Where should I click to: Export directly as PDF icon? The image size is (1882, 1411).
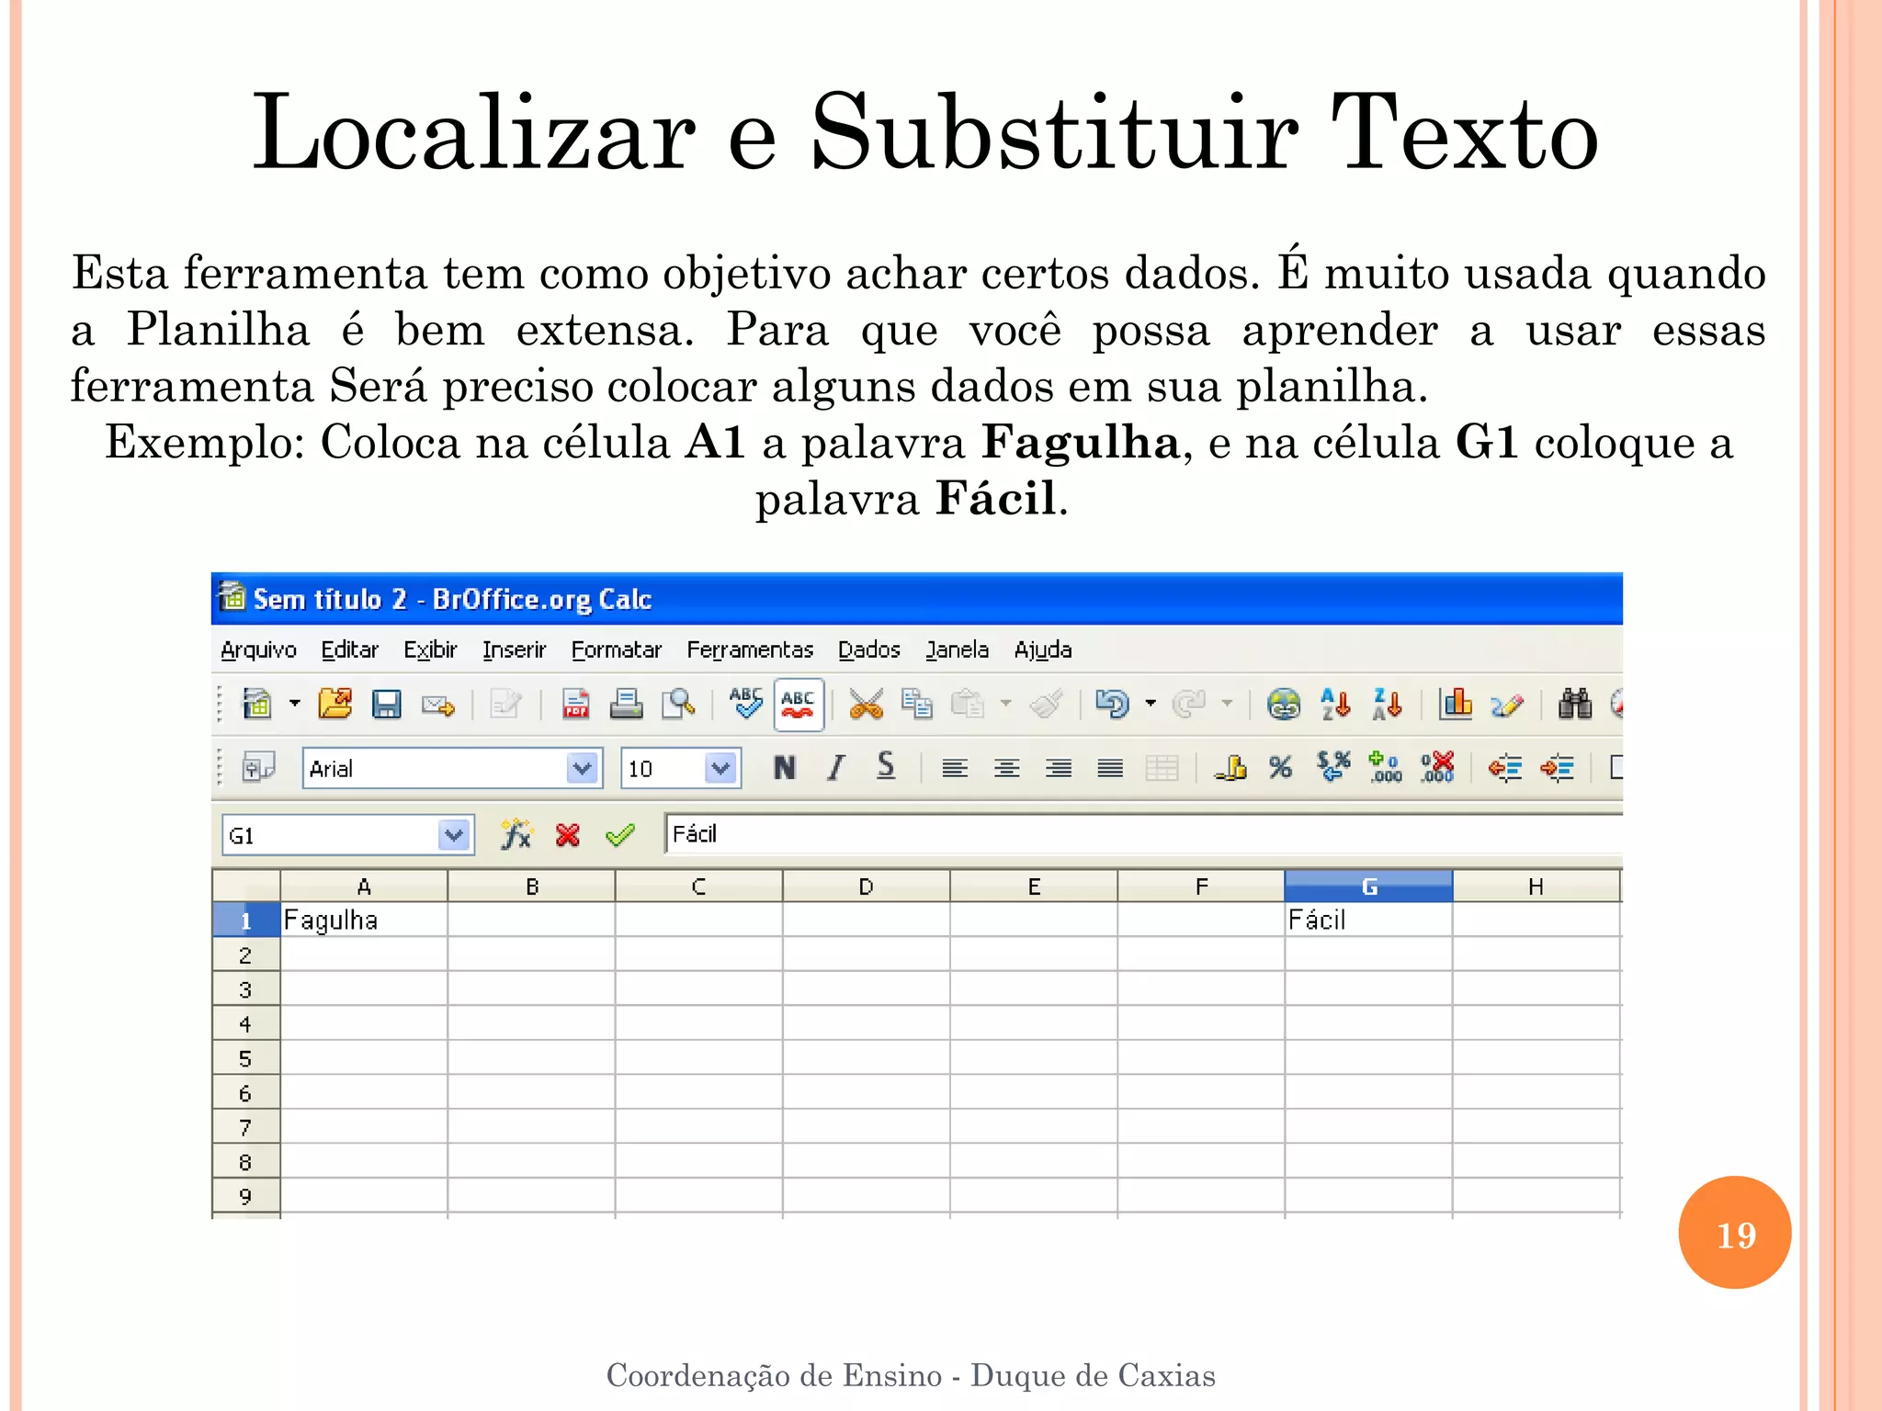[576, 705]
